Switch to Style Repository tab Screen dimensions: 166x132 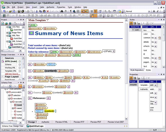(137, 70)
